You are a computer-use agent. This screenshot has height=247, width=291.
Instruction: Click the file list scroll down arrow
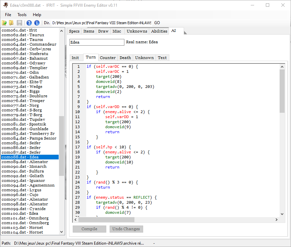(x=61, y=232)
